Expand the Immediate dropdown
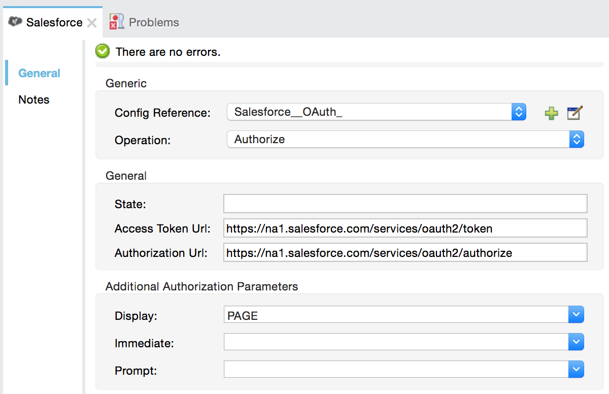Screen dimensions: 609x394 (576, 342)
